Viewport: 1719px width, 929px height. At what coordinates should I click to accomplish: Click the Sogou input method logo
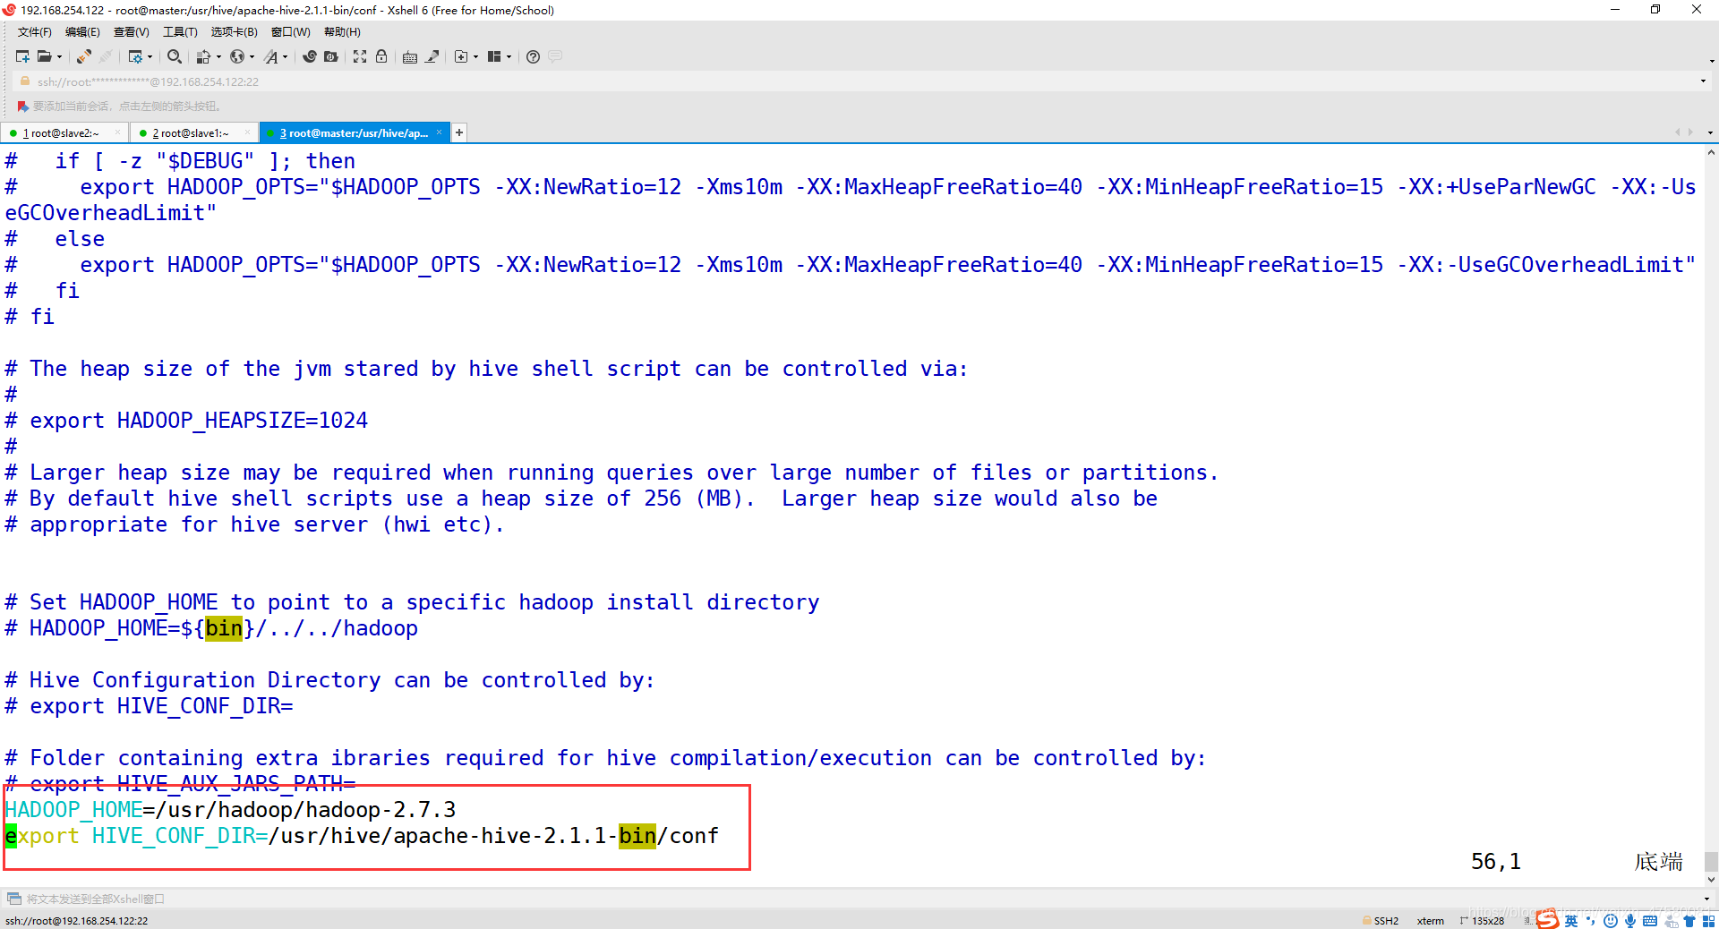(x=1547, y=919)
